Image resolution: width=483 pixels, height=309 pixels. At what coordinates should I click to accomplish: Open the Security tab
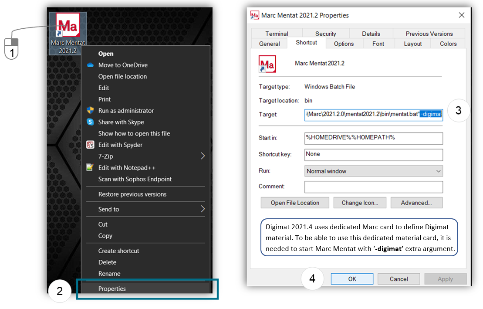(x=325, y=34)
